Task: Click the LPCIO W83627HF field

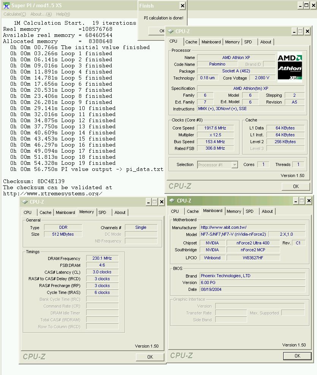Action: [x=253, y=258]
